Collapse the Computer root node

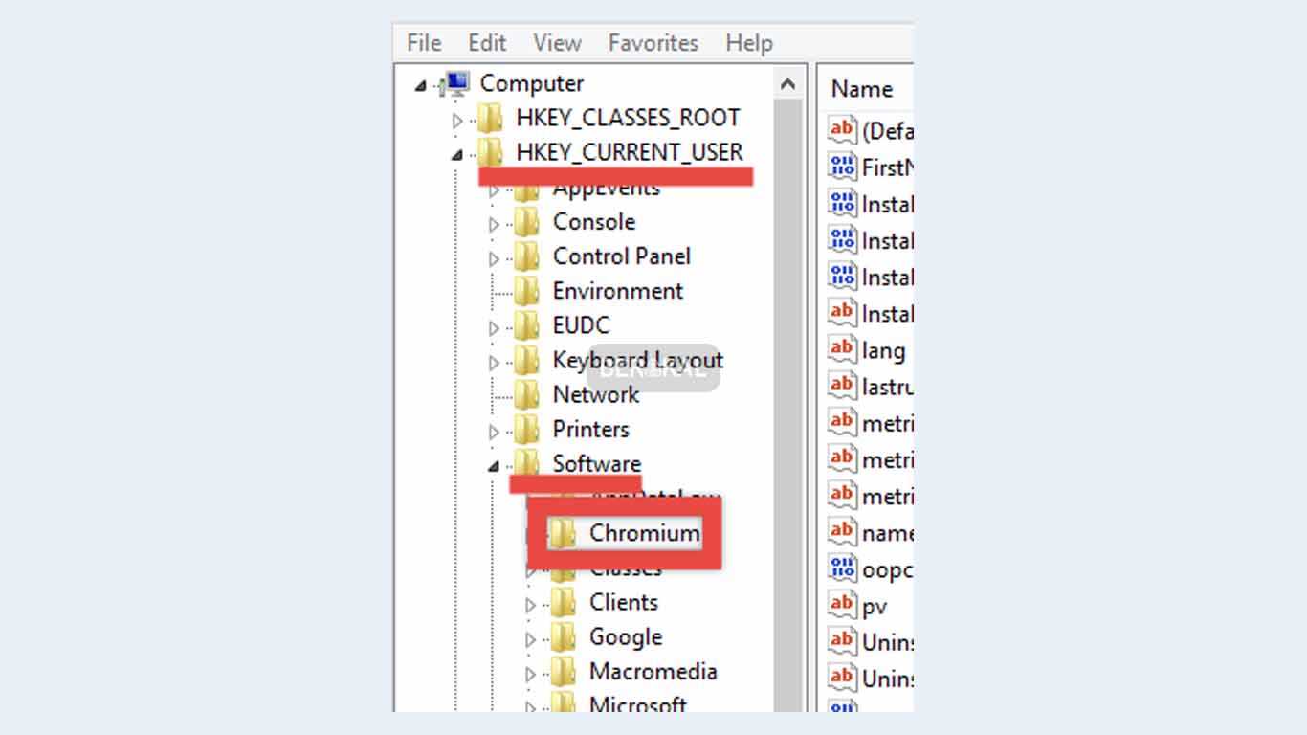coord(421,86)
